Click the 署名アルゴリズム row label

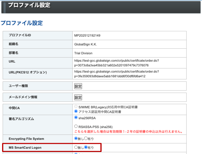[x=22, y=119]
